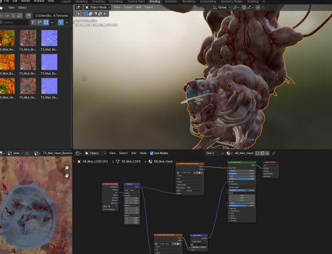Viewport: 332px width, 254px height.
Task: Select the Mapping node header
Action: 132,184
